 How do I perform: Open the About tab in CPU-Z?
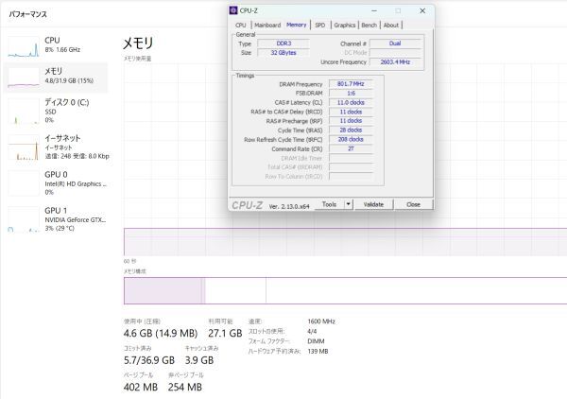[391, 25]
